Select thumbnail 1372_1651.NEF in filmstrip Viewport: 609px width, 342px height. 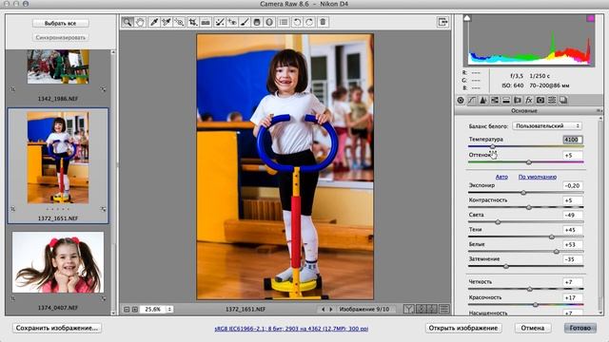coord(58,158)
